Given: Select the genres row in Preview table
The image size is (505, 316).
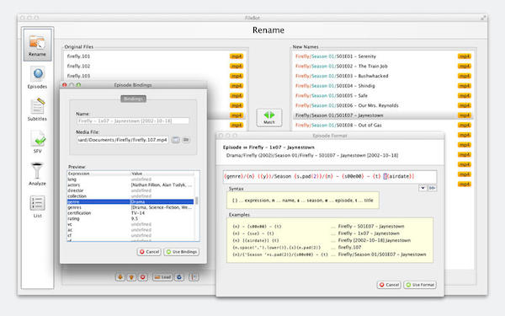Looking at the screenshot, I should [130, 207].
